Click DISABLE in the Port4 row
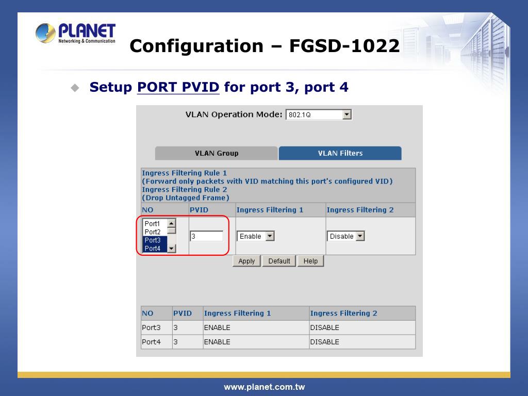This screenshot has width=528, height=396. coord(325,342)
